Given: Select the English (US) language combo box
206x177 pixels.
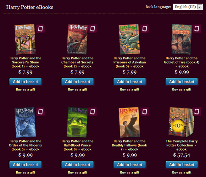Looking at the screenshot, I should tap(188, 7).
